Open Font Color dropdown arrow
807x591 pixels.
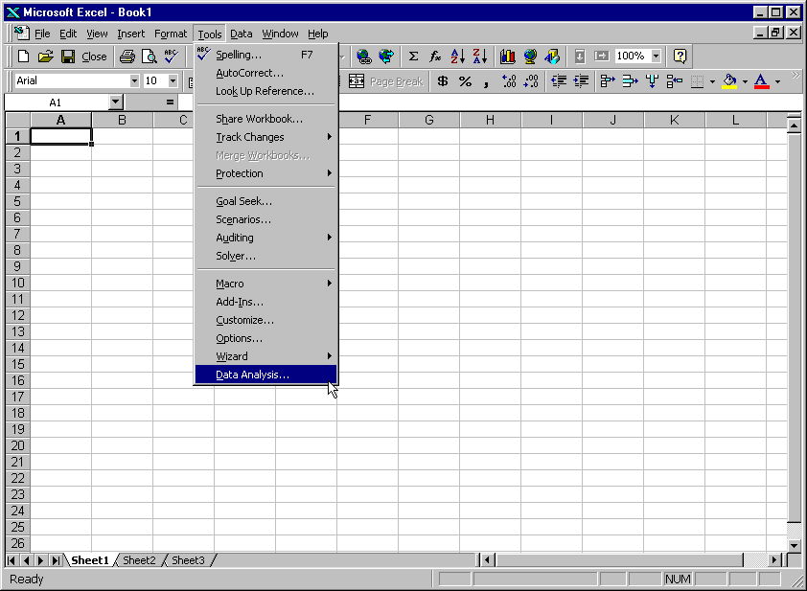point(777,81)
